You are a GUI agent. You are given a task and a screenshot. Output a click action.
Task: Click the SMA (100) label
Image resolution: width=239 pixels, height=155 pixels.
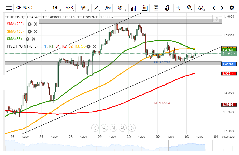[15, 31]
